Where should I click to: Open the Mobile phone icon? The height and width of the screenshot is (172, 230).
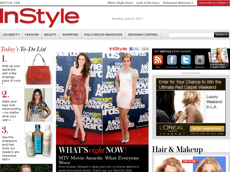click(200, 60)
